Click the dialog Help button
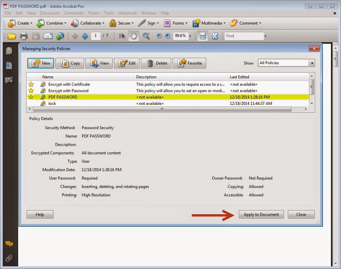The height and width of the screenshot is (269, 341). (40, 215)
